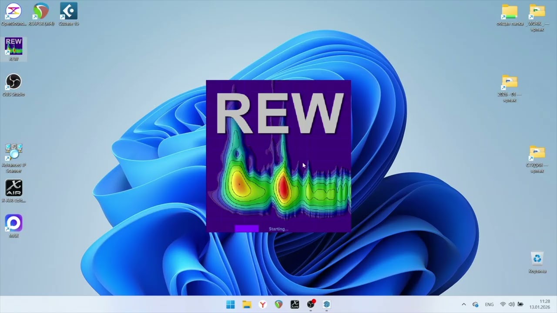Viewport: 557px width, 313px height.
Task: Open Advanced IP Scanner shortcut
Action: click(13, 158)
